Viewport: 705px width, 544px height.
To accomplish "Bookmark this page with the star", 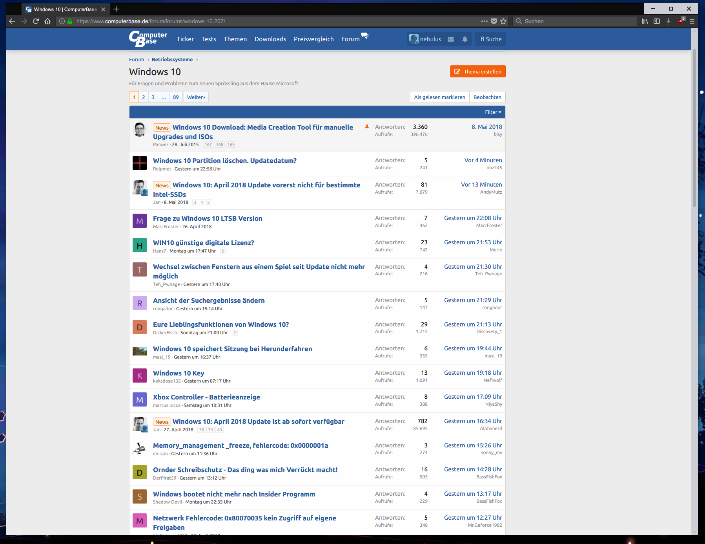I will [x=504, y=21].
